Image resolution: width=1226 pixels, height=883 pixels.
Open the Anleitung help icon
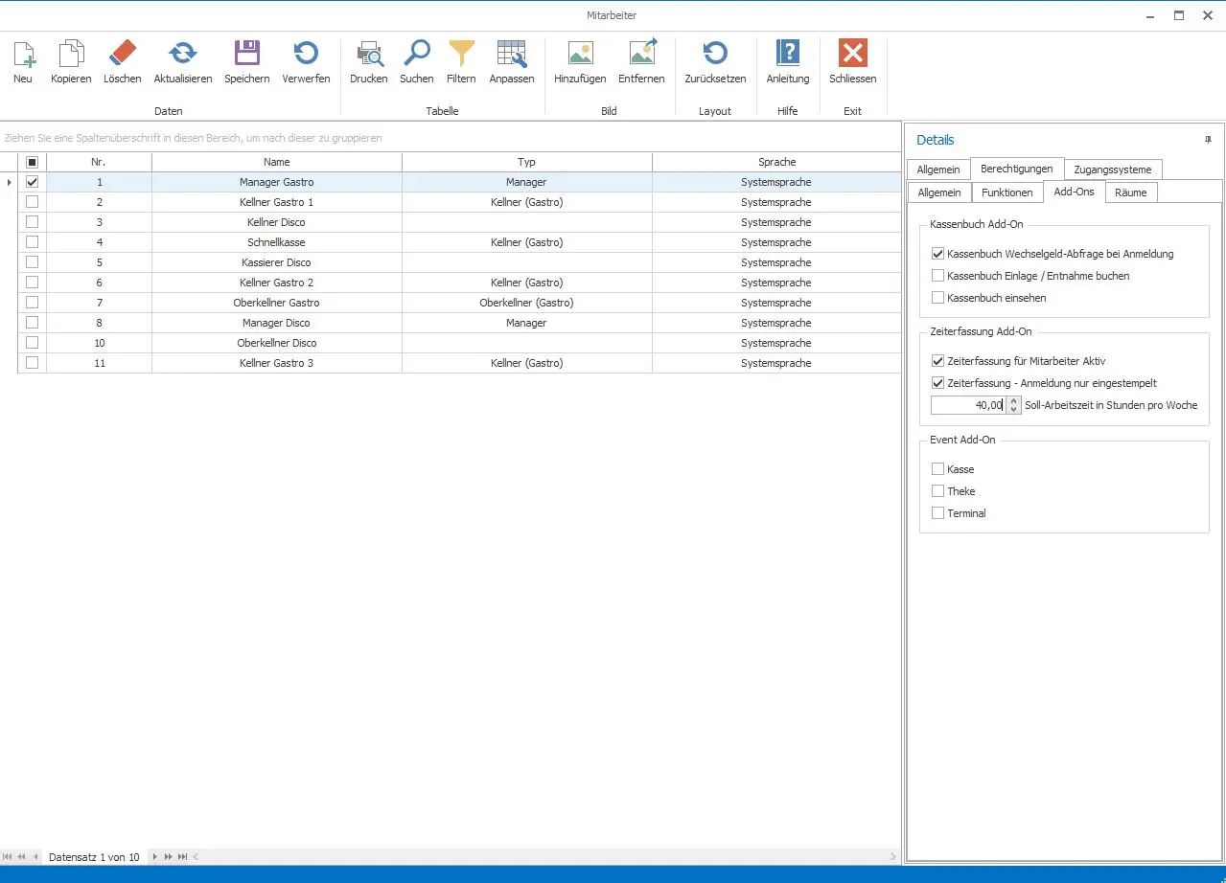coord(788,54)
